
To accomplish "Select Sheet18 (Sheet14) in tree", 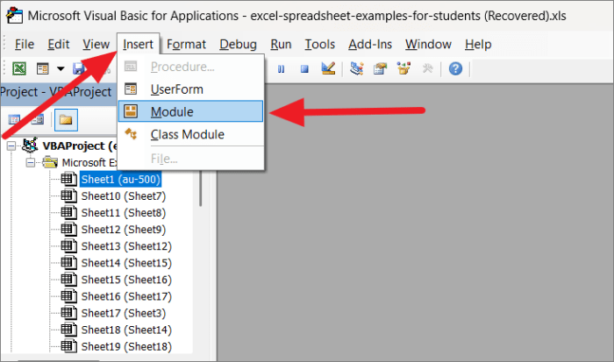I will tap(126, 330).
